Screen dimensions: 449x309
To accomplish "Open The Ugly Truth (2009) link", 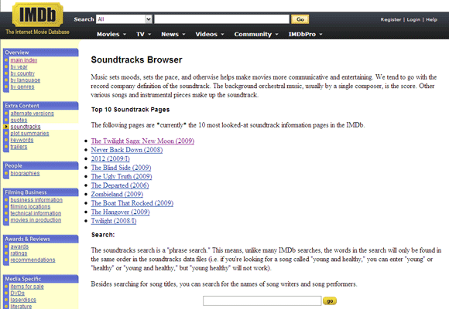I will coord(122,176).
